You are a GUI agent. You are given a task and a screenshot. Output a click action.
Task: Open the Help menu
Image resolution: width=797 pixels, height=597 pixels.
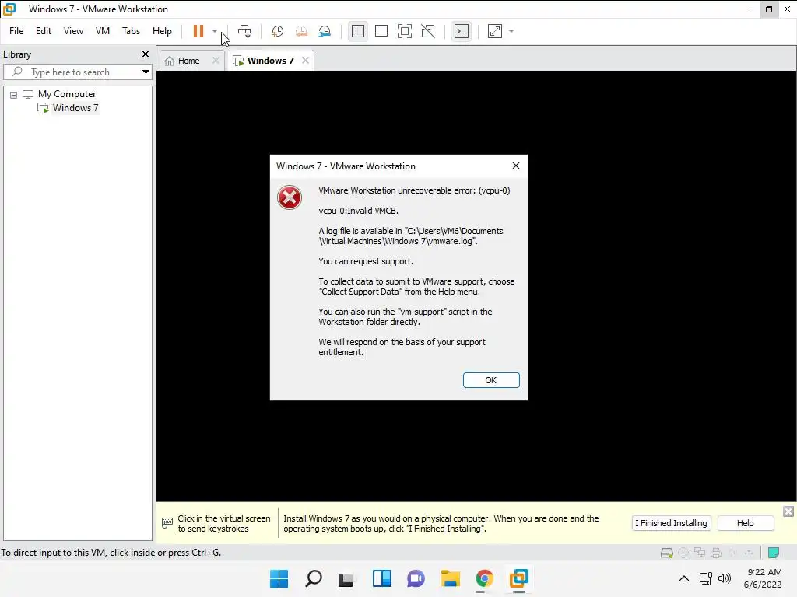(x=162, y=31)
